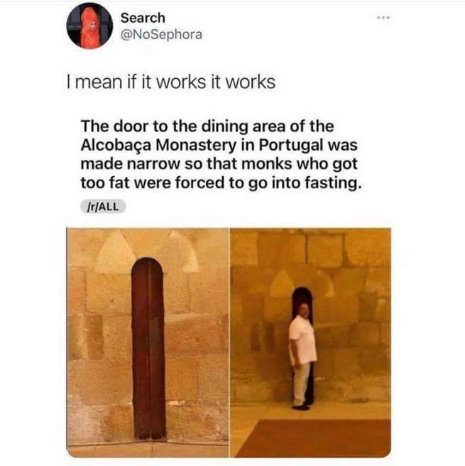Click the display name Search
465x466 pixels.
[143, 18]
